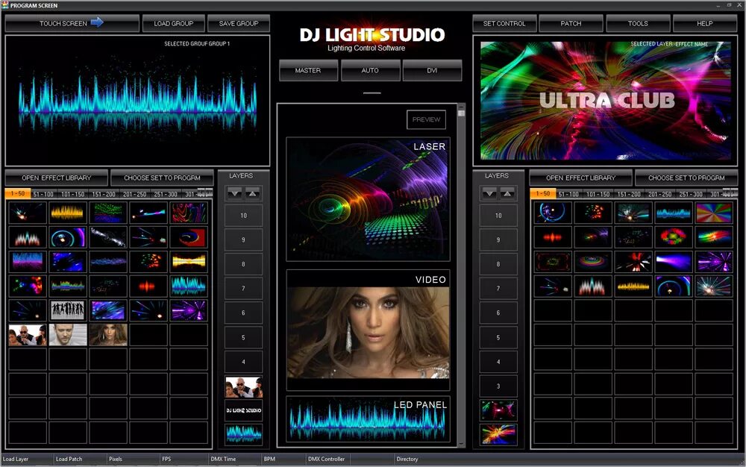Screen dimensions: 746x467
Task: Open the 101 - 150 tab in left panel
Action: 73,194
